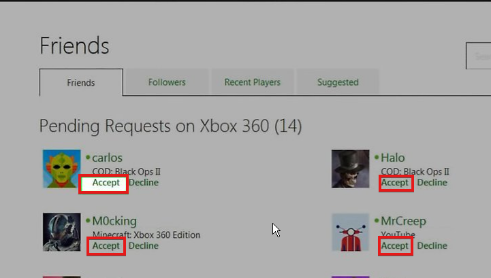Open M0cking's profile via gamertag

114,221
